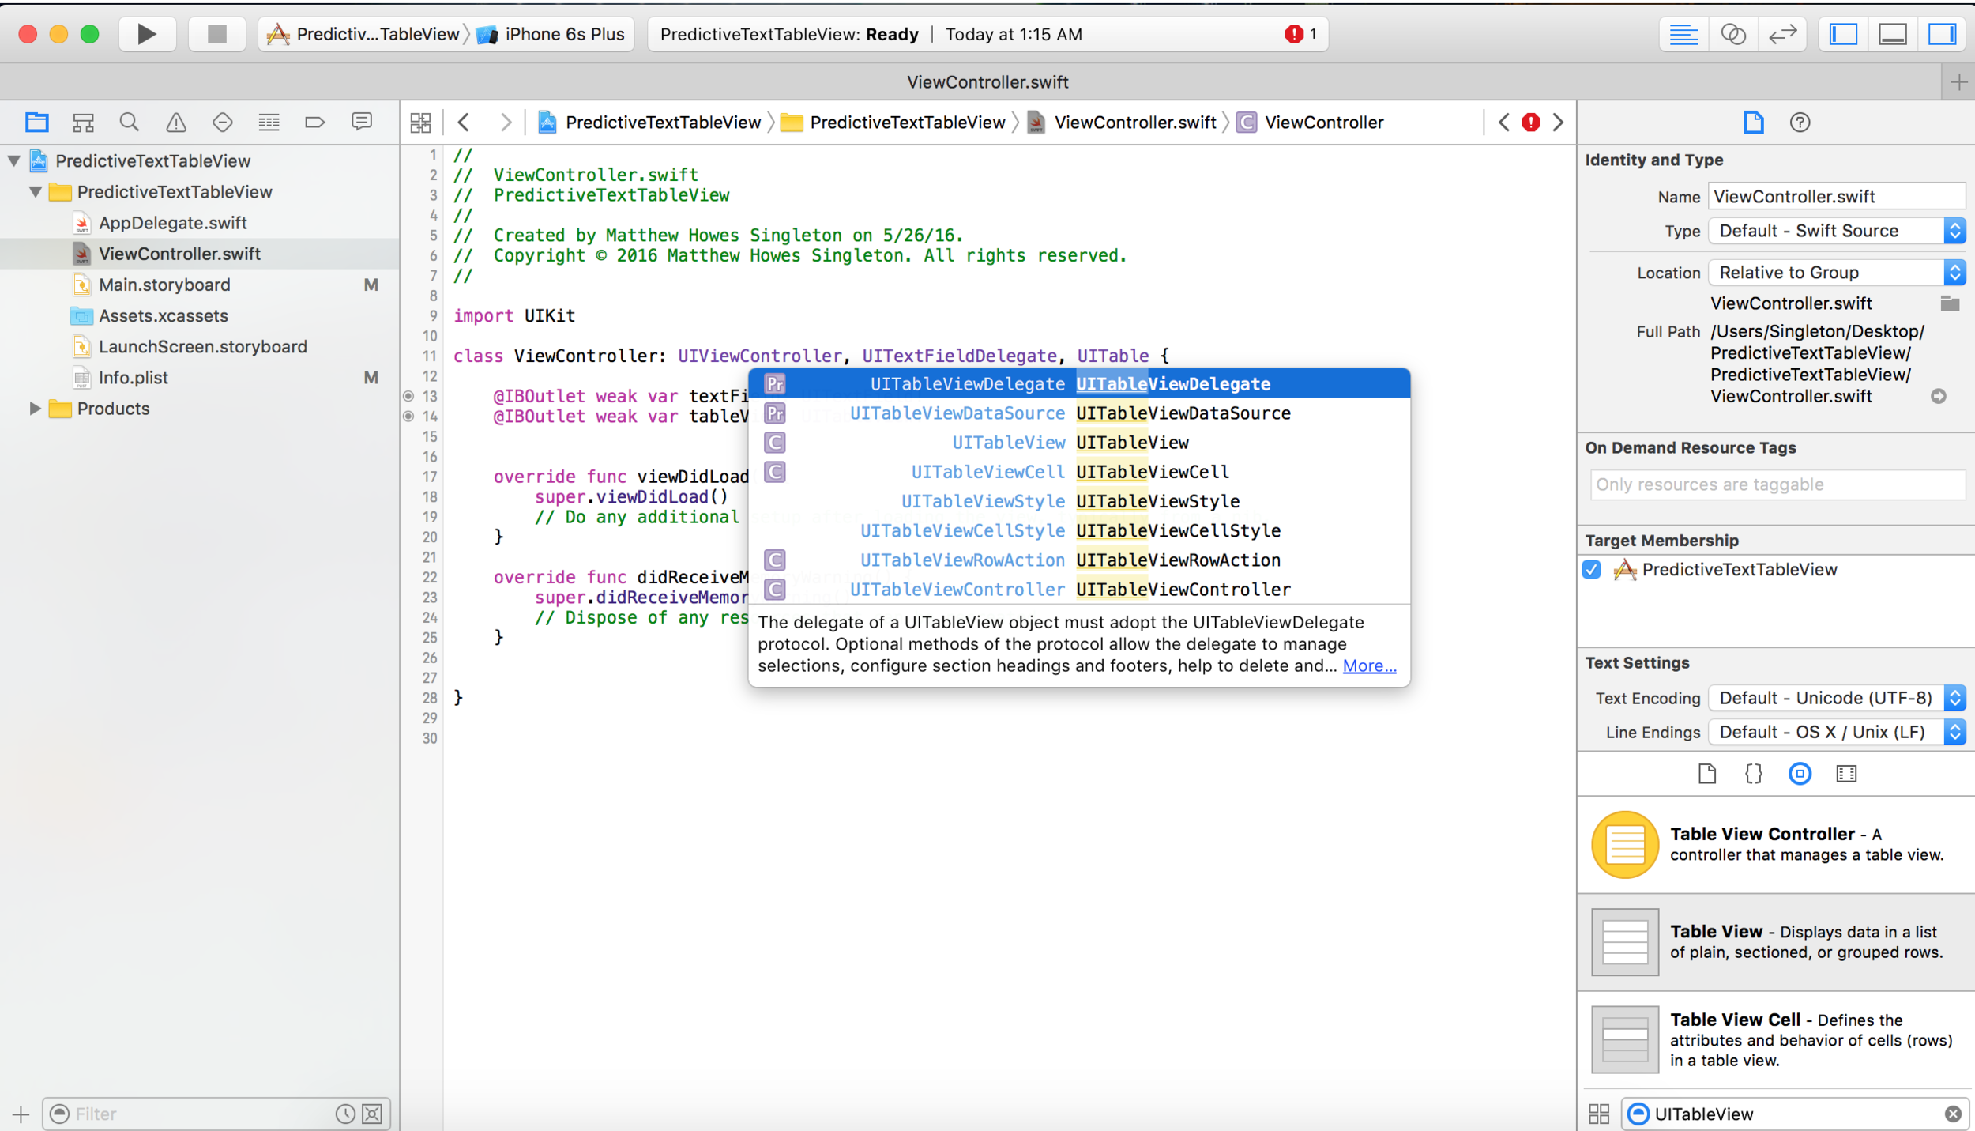Image resolution: width=1975 pixels, height=1131 pixels.
Task: Show the File inspector
Action: click(x=1753, y=123)
